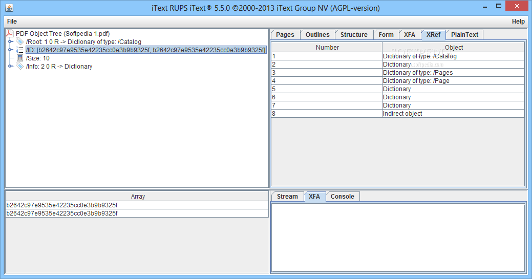Image resolution: width=532 pixels, height=279 pixels.
Task: Expand the /Root tree node
Action: pyautogui.click(x=11, y=42)
